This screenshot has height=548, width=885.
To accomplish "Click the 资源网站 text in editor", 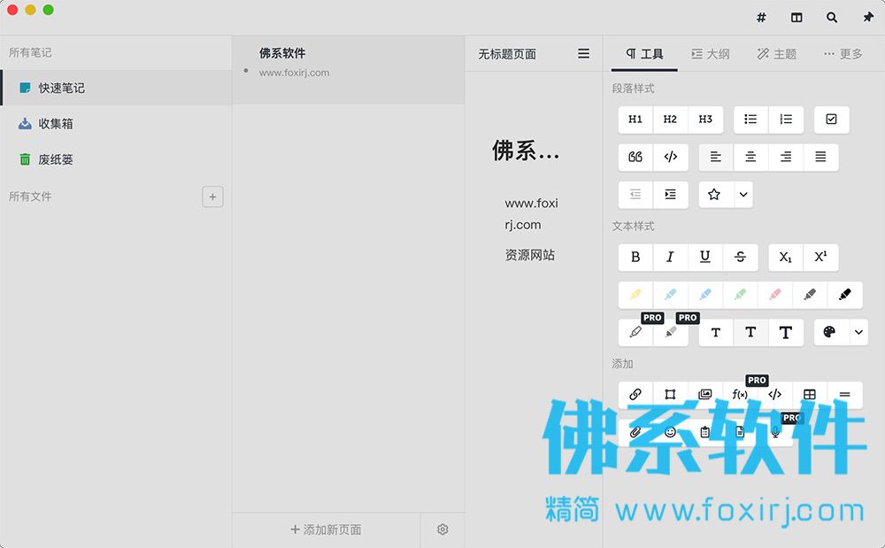I will (529, 255).
